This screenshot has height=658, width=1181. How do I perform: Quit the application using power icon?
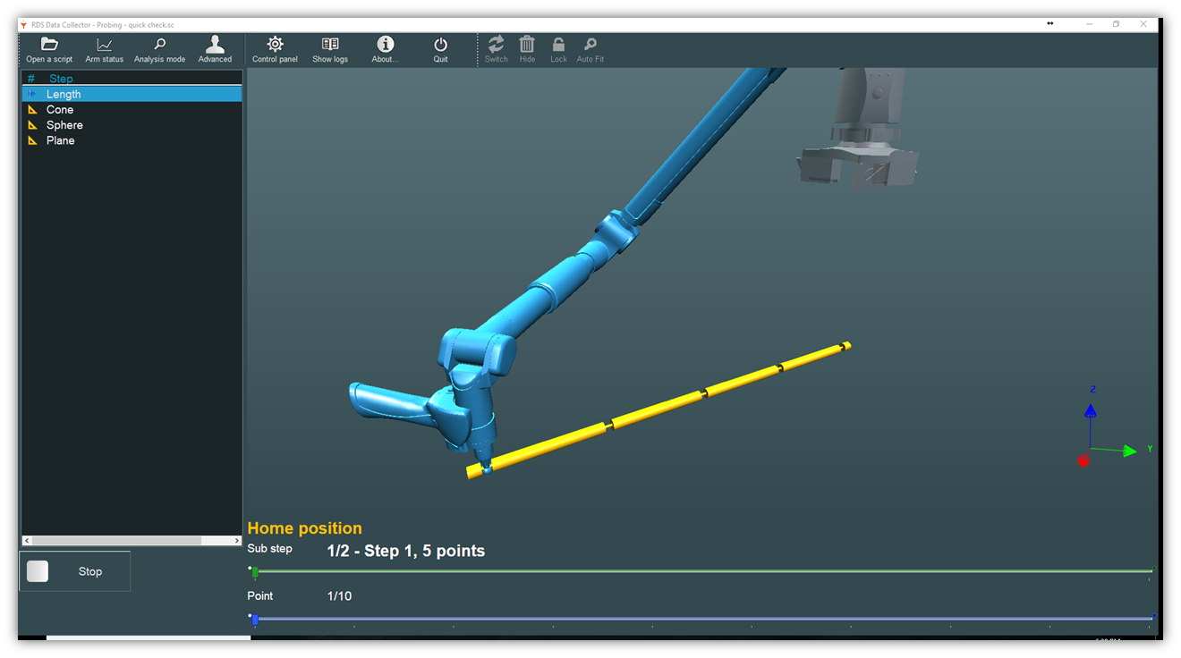pos(440,49)
